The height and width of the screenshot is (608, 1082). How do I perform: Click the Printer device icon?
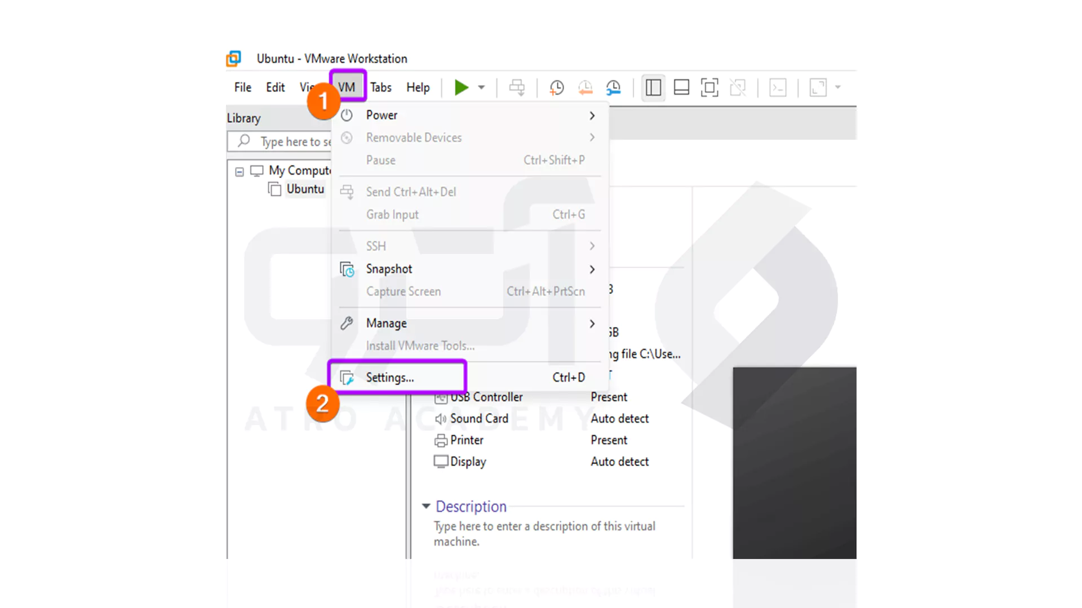pyautogui.click(x=441, y=441)
